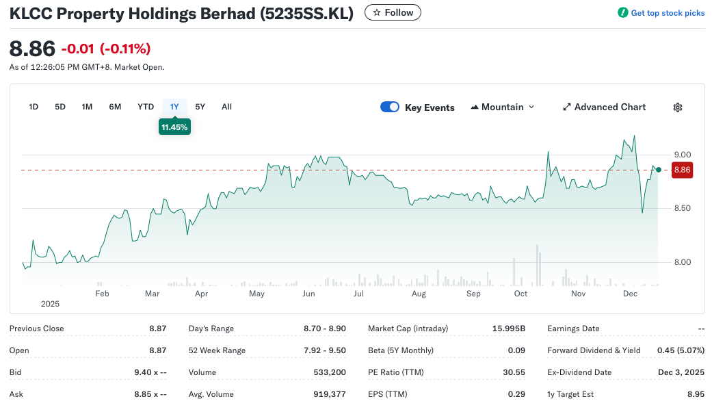Expand the Mountain chart type dropdown chevron
This screenshot has width=712, height=412.
pyautogui.click(x=531, y=107)
